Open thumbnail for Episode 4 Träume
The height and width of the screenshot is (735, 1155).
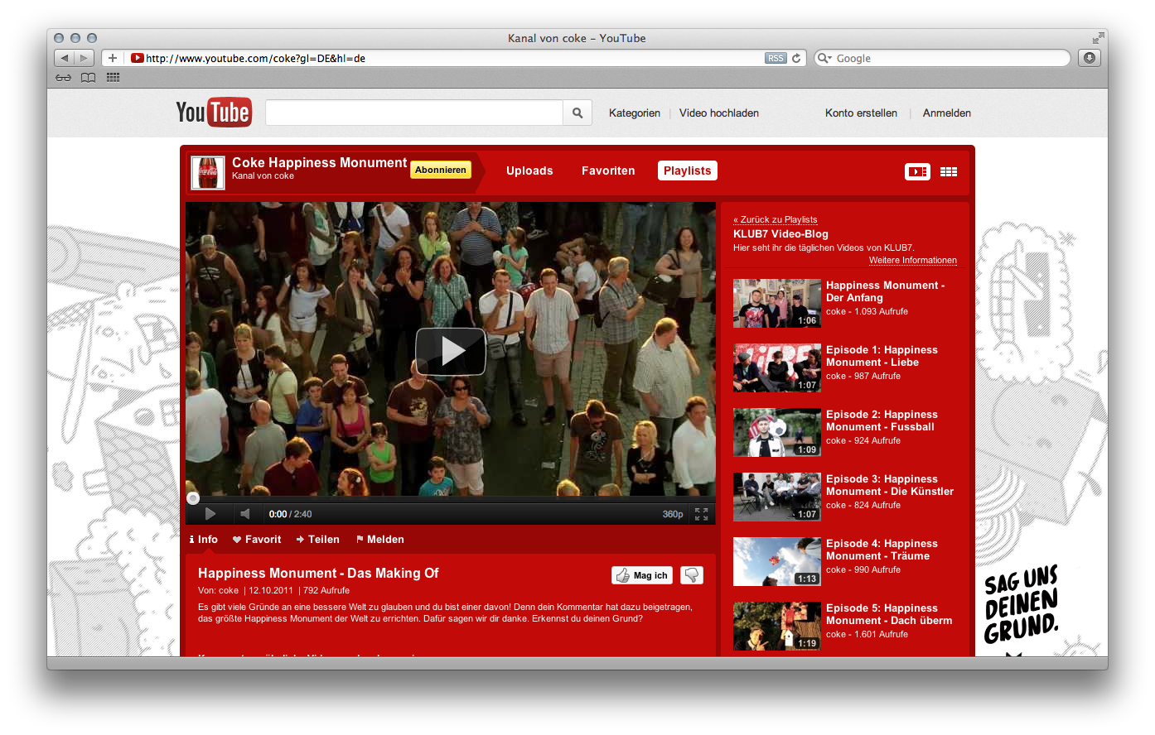point(777,561)
